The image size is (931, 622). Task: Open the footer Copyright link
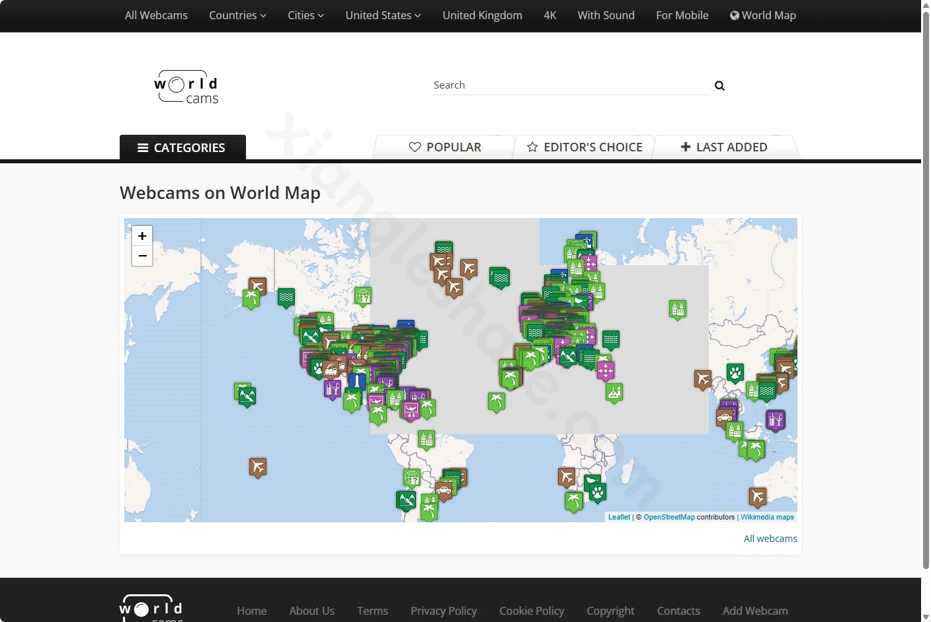click(x=610, y=611)
